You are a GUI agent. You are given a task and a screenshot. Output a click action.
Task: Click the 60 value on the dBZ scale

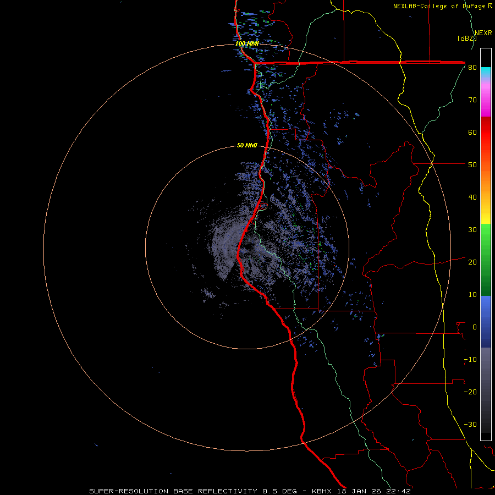[x=472, y=132]
